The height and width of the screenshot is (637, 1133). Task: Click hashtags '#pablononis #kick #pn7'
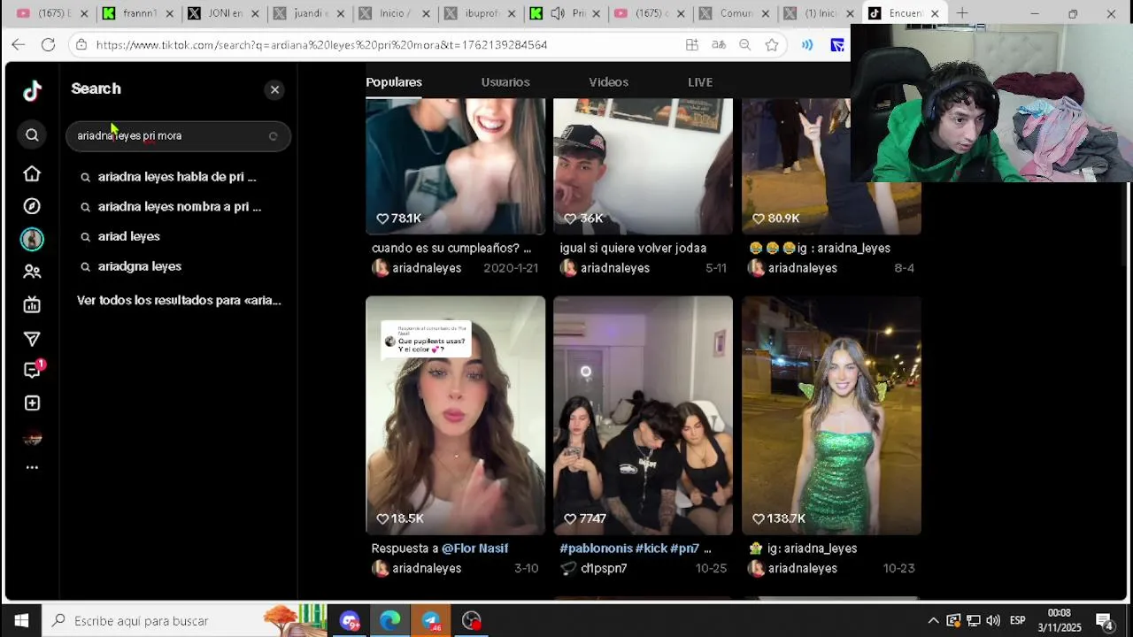[629, 549]
